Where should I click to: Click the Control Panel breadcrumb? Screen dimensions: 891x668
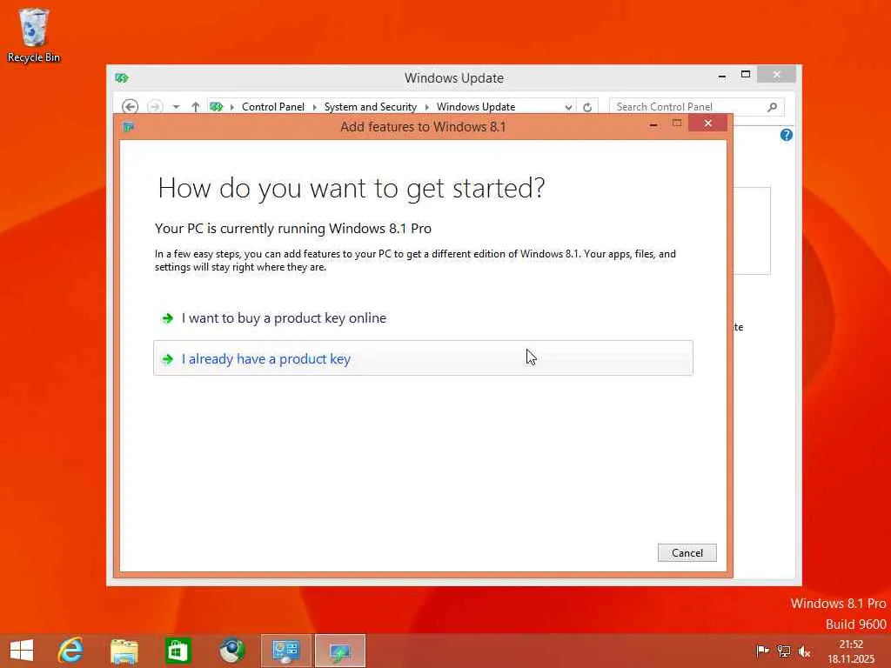[272, 107]
